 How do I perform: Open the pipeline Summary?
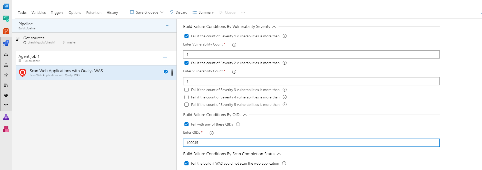pos(203,12)
